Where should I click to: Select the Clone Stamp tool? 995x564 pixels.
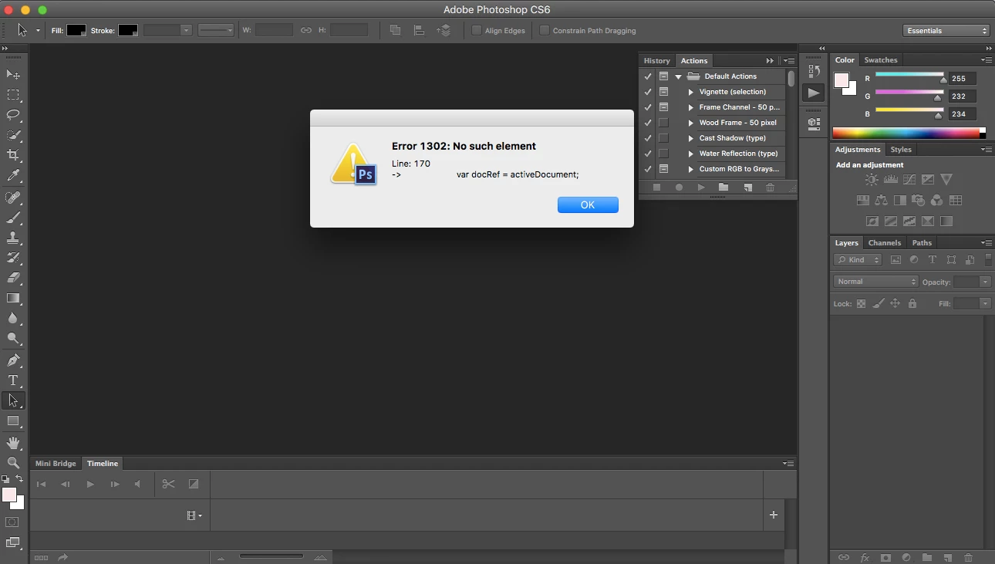coord(13,238)
